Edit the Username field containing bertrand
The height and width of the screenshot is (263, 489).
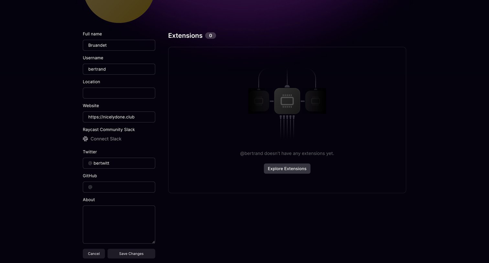(x=119, y=69)
